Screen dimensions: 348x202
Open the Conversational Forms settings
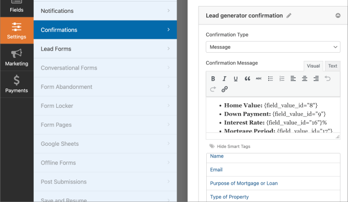tap(105, 68)
